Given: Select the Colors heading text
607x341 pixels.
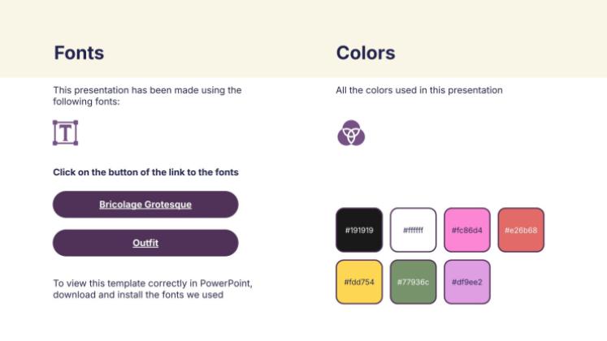Looking at the screenshot, I should 366,54.
